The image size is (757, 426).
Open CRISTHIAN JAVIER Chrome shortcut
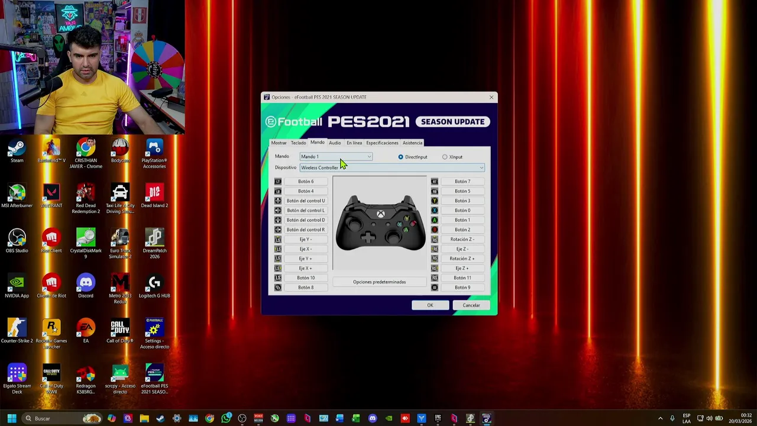(x=86, y=153)
